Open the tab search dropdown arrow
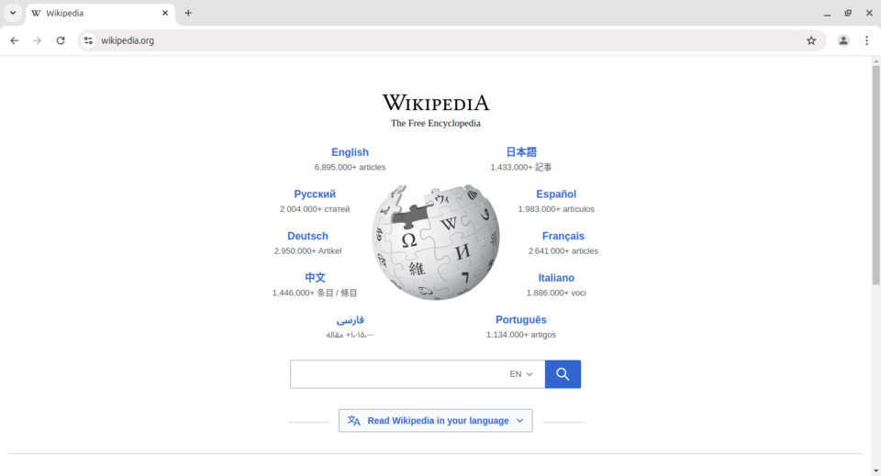881x476 pixels. pos(13,13)
